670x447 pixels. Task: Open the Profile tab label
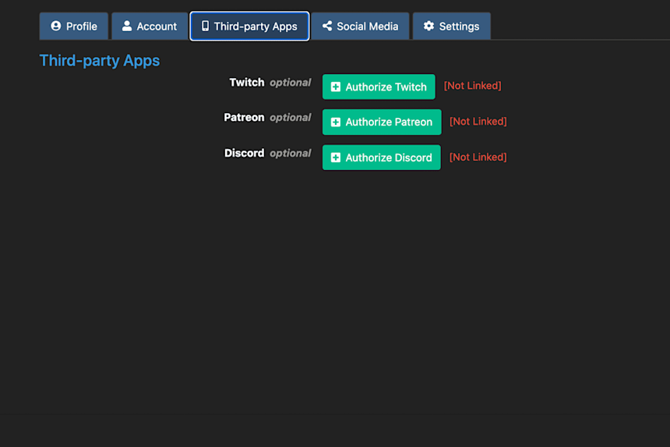click(82, 27)
